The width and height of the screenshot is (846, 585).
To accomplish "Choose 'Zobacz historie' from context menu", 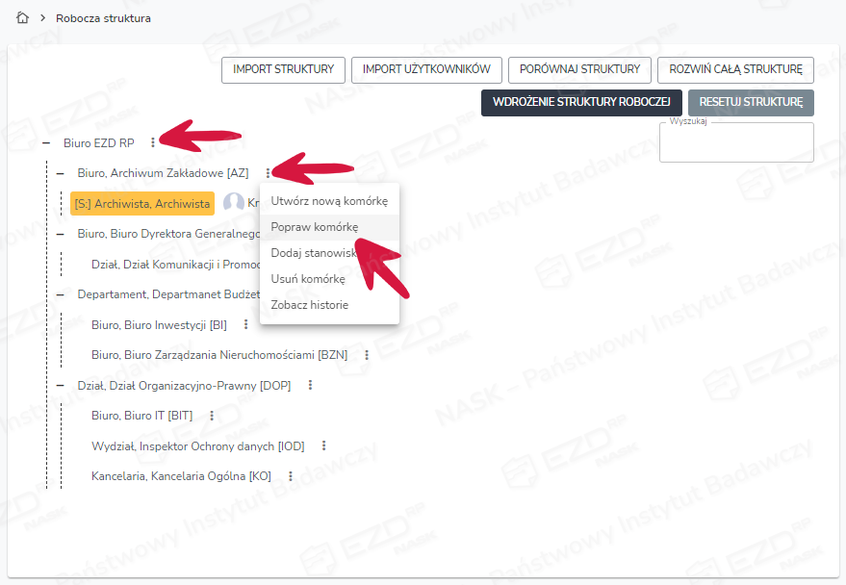I will 310,305.
